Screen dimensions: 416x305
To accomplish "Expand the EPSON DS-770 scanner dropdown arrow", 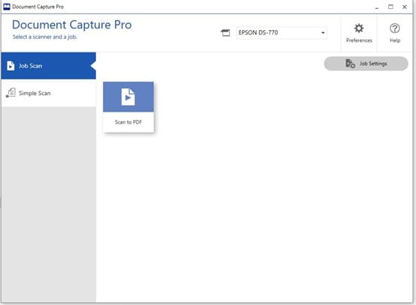I will pyautogui.click(x=323, y=33).
